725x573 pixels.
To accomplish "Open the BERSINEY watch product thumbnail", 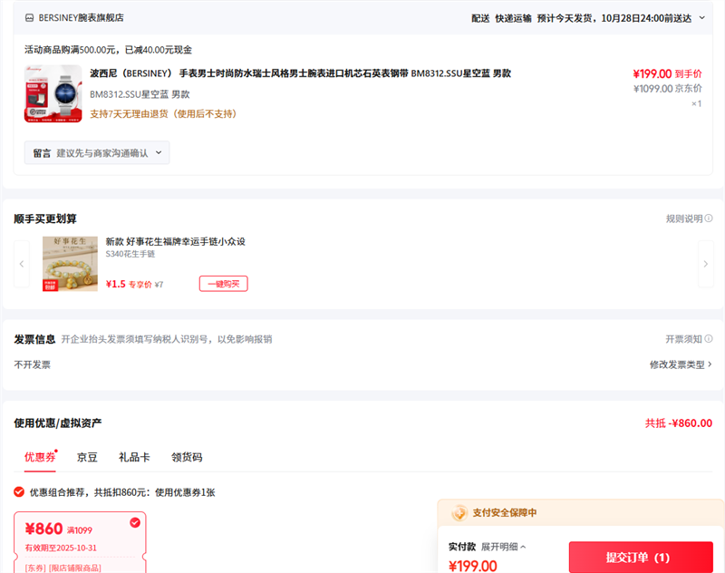I will (47, 93).
